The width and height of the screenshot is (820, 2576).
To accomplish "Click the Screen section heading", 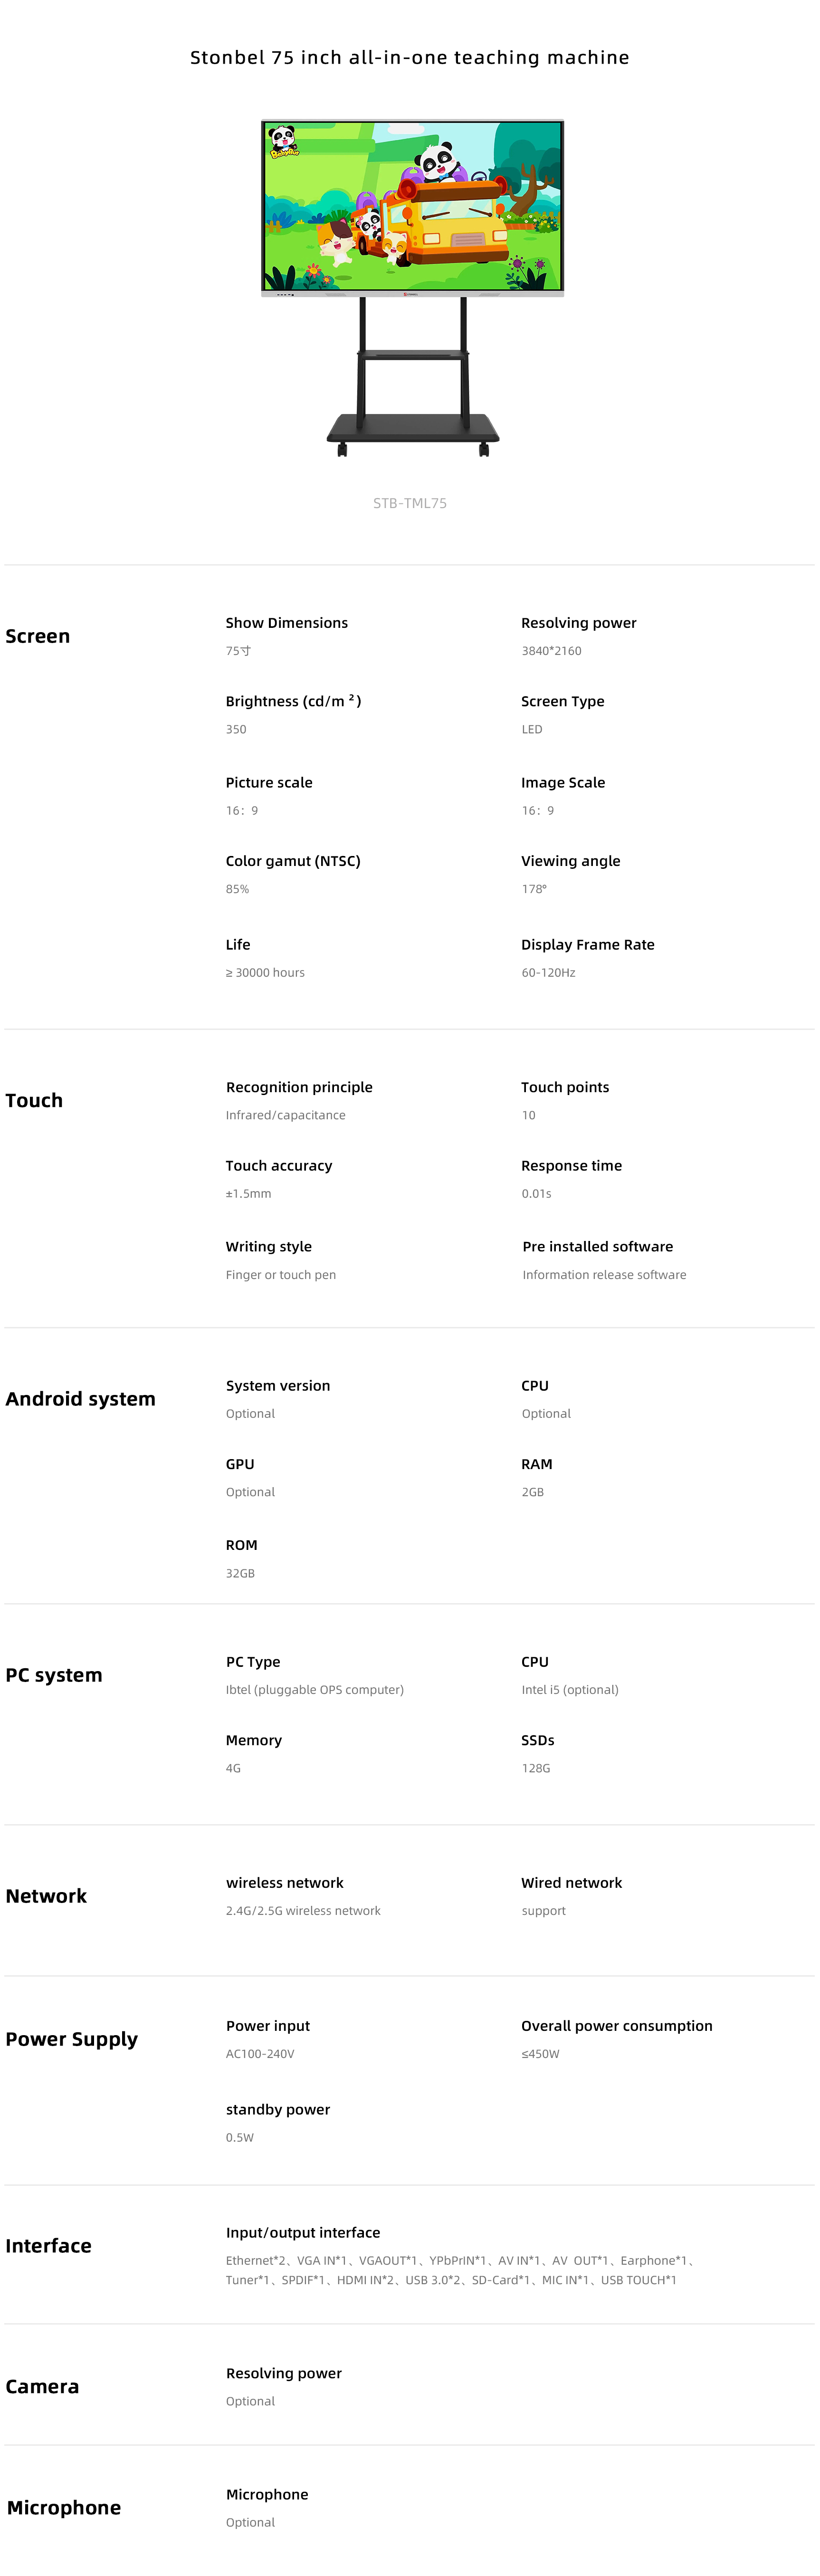I will coord(38,636).
